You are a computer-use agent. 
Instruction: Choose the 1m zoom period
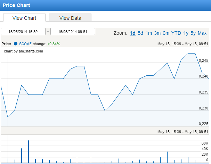coord(149,33)
